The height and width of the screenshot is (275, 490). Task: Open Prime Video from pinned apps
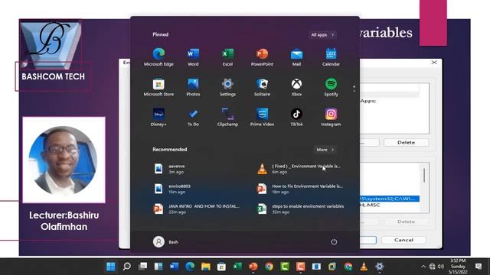click(262, 117)
